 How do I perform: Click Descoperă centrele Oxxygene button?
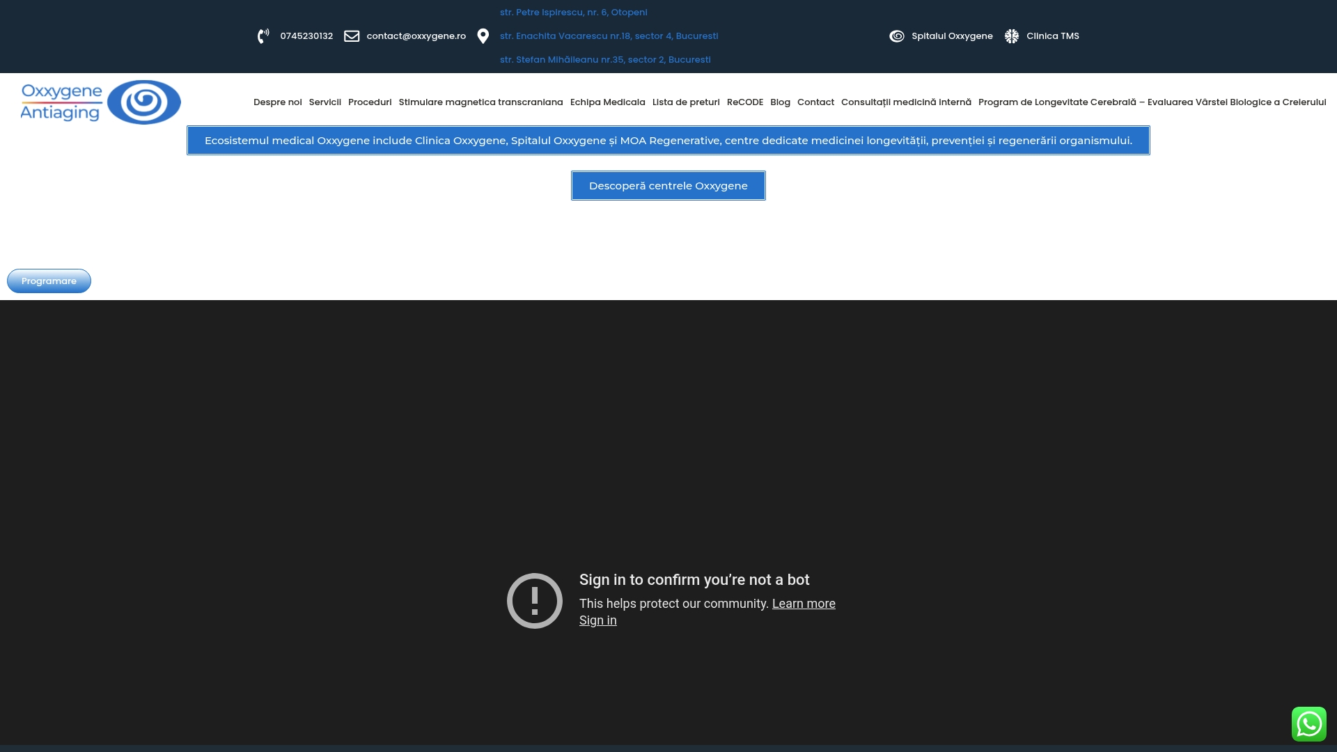[x=668, y=186]
